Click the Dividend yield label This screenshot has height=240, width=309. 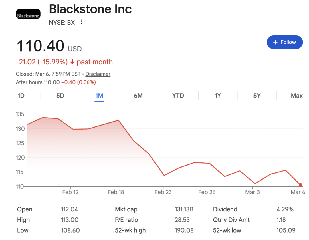point(225,209)
